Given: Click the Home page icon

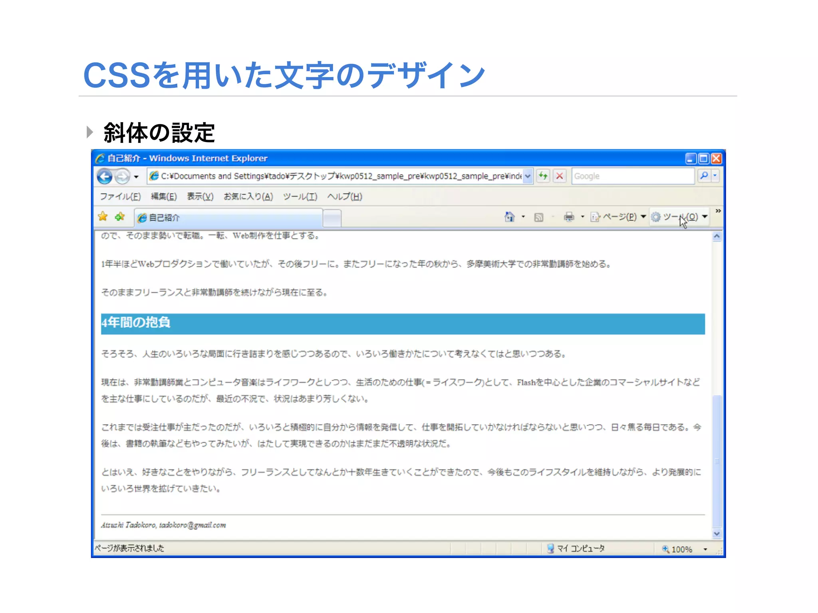Looking at the screenshot, I should pos(510,217).
